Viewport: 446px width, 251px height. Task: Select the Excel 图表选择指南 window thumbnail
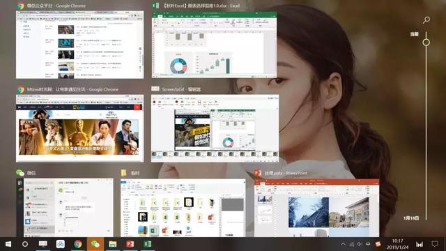tap(214, 45)
